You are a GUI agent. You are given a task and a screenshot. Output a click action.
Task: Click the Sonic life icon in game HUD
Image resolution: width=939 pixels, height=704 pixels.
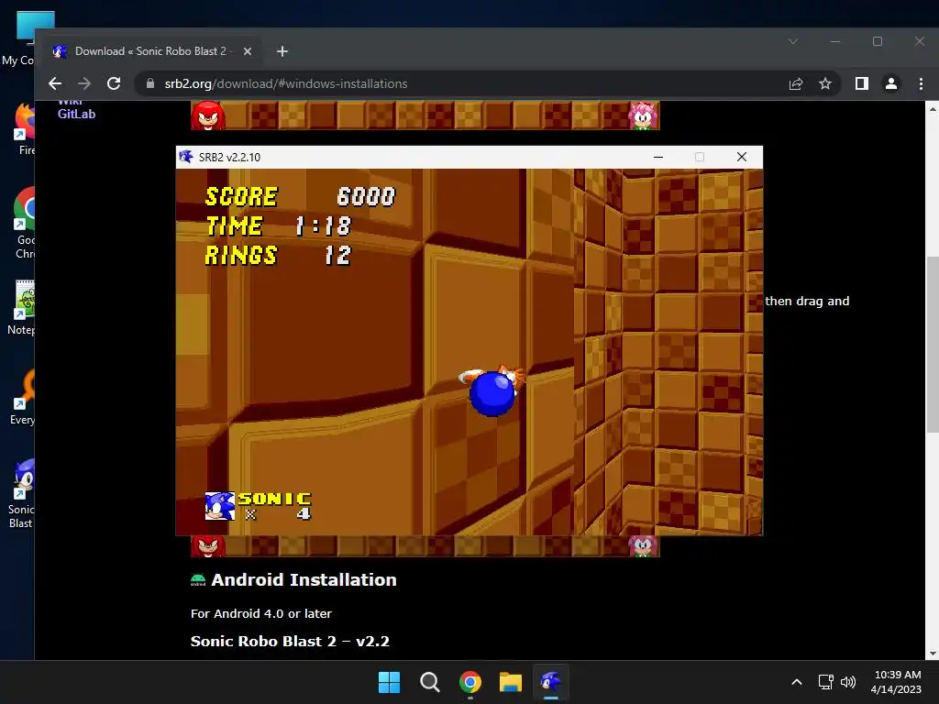[220, 506]
